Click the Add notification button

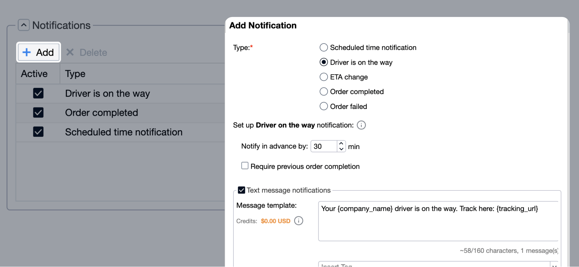coord(38,52)
